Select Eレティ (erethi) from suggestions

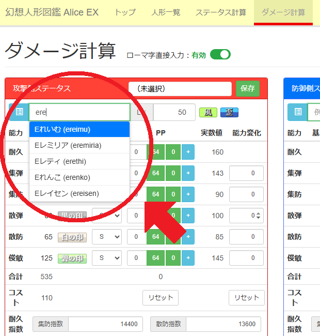pyautogui.click(x=79, y=161)
